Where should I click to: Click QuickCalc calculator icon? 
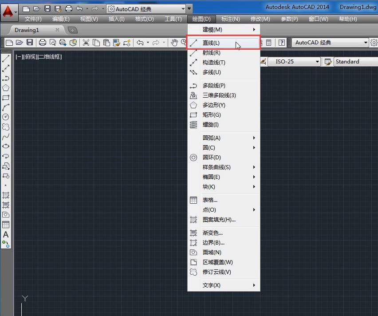tap(268, 43)
